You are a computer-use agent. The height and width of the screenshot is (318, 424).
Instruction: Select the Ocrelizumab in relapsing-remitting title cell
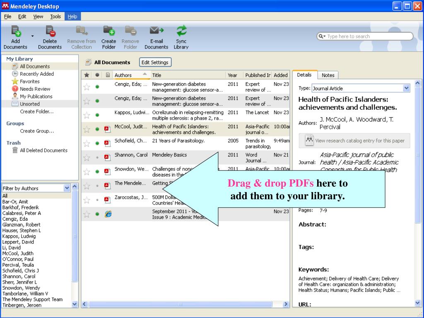[x=188, y=115]
